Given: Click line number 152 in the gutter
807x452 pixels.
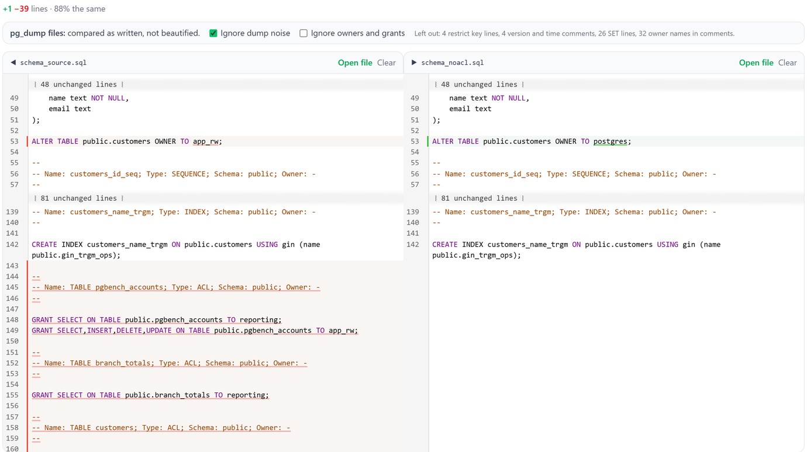Looking at the screenshot, I should point(12,363).
